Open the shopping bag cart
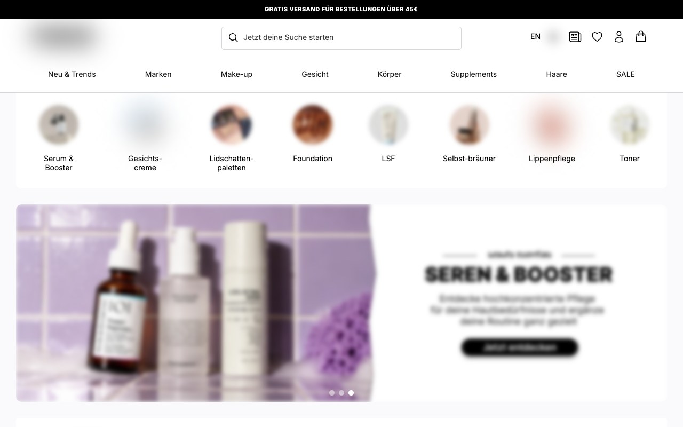Screen dimensions: 683x427 pyautogui.click(x=641, y=36)
